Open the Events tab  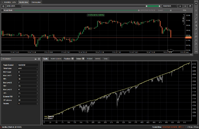[x=98, y=59]
